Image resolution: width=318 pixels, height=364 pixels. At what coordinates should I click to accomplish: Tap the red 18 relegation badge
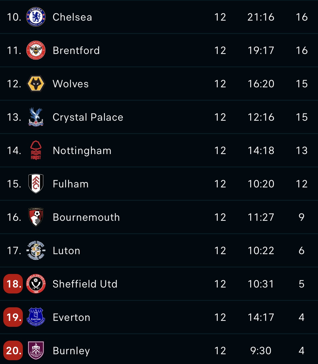coord(13,284)
